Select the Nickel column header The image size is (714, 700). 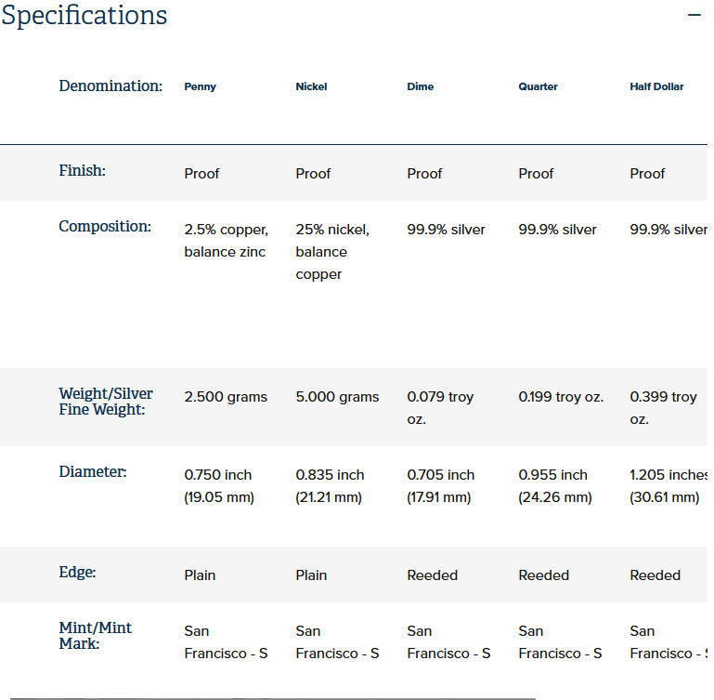point(311,86)
